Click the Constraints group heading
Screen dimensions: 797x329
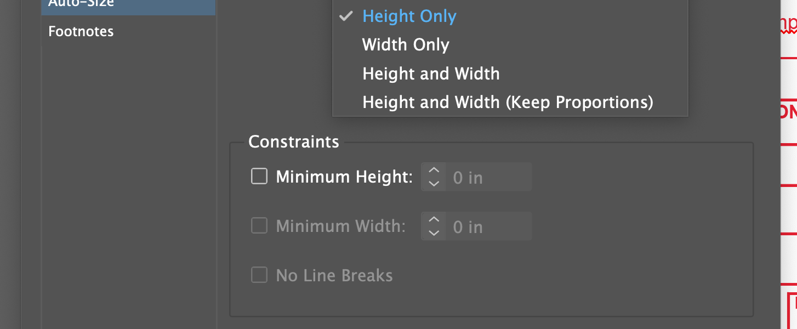(294, 142)
